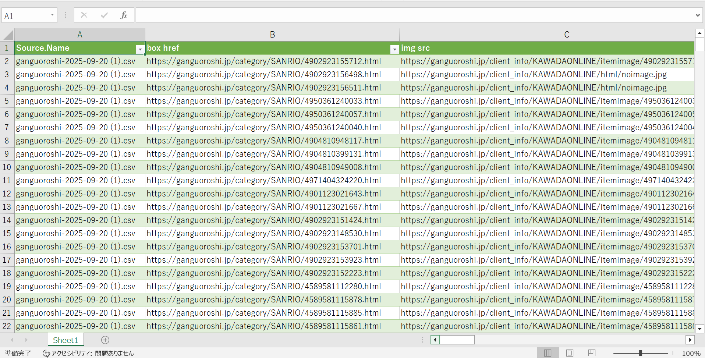This screenshot has width=705, height=358.
Task: Open the box href filter dropdown
Action: point(394,49)
